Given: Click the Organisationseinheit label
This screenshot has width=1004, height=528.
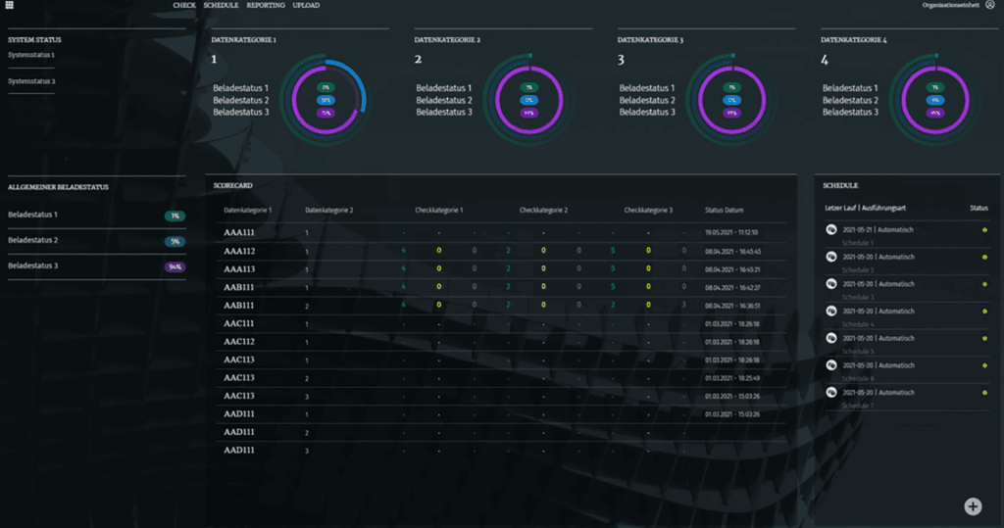Looking at the screenshot, I should pyautogui.click(x=950, y=5).
